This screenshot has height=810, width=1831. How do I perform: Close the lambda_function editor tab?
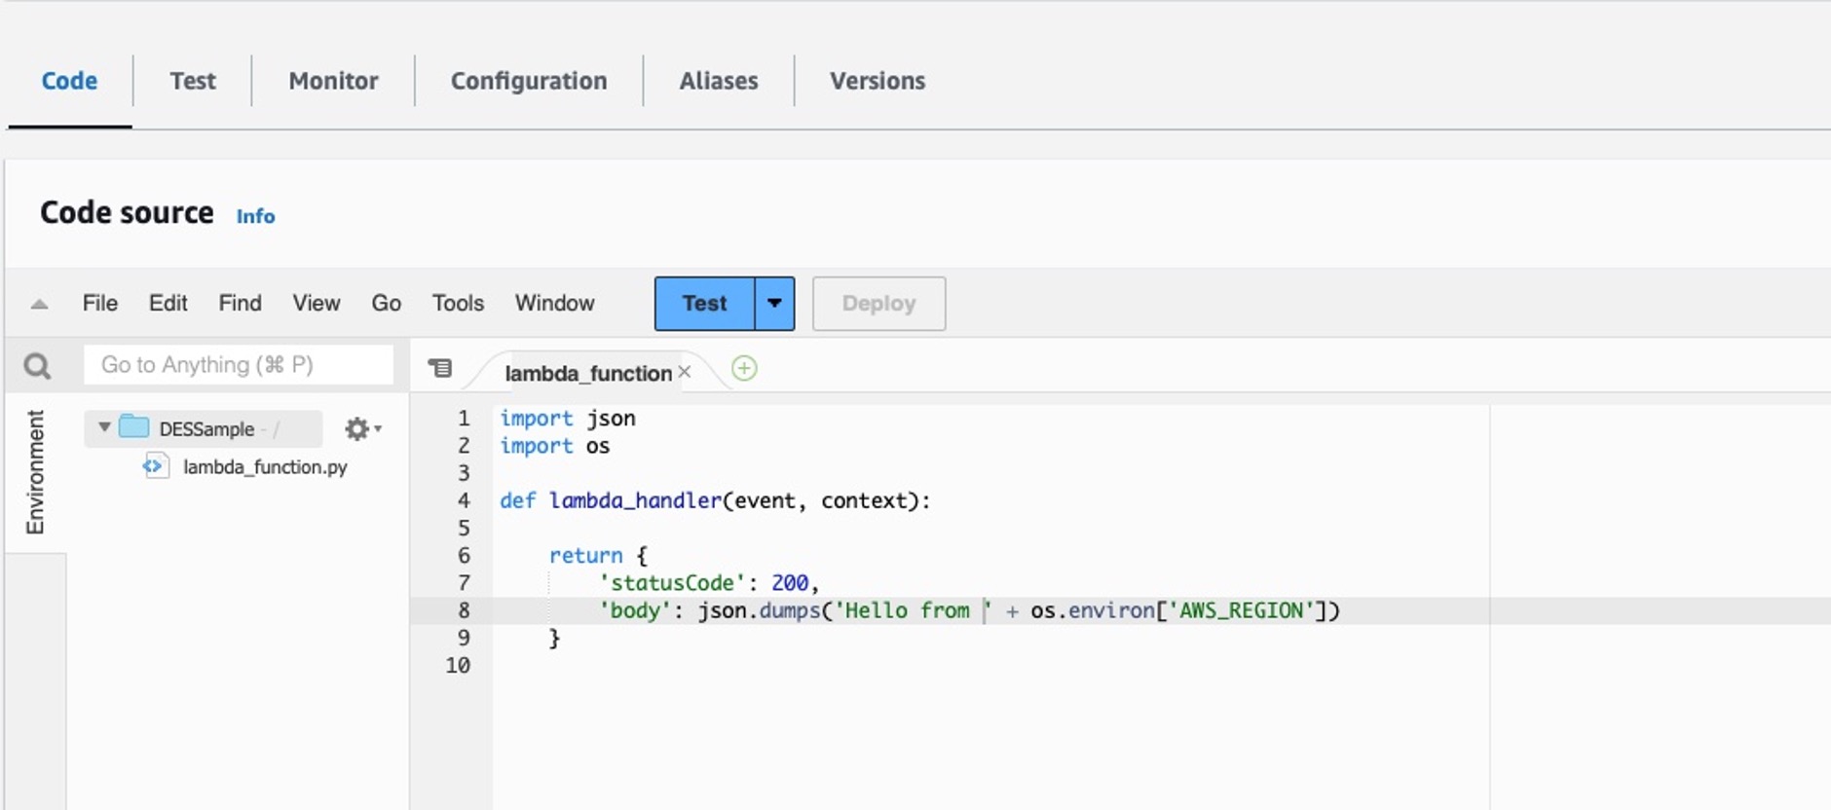click(x=685, y=372)
